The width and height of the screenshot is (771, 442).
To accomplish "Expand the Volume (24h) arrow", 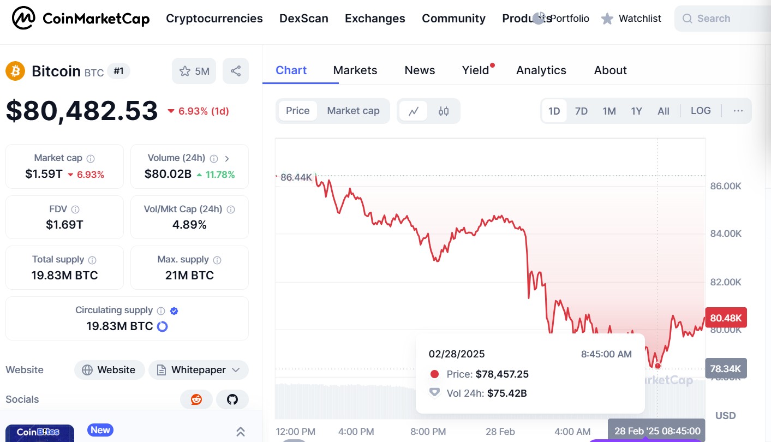I will (227, 158).
